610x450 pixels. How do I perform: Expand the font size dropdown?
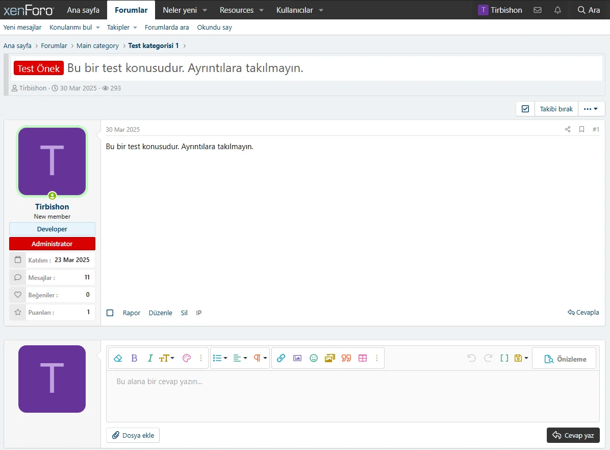pyautogui.click(x=167, y=358)
